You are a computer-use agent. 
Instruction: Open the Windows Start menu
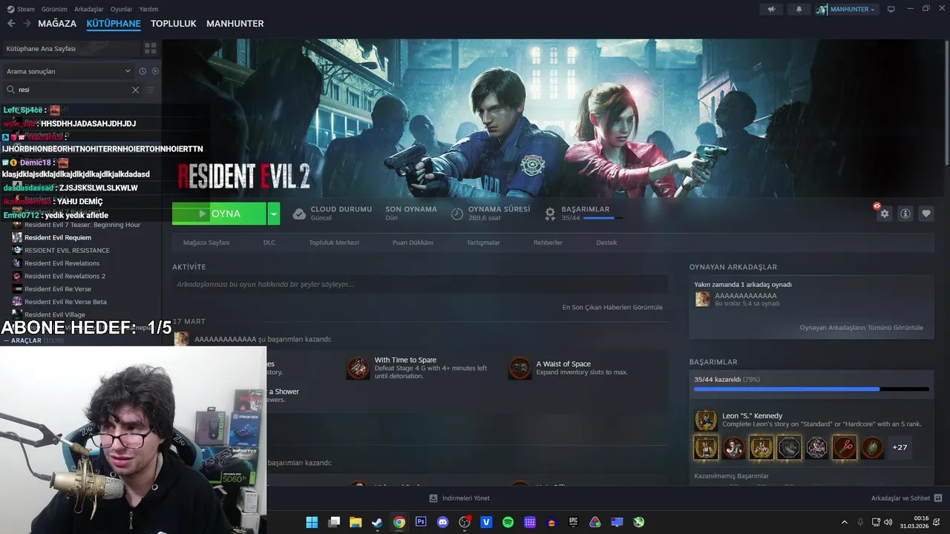[x=312, y=522]
